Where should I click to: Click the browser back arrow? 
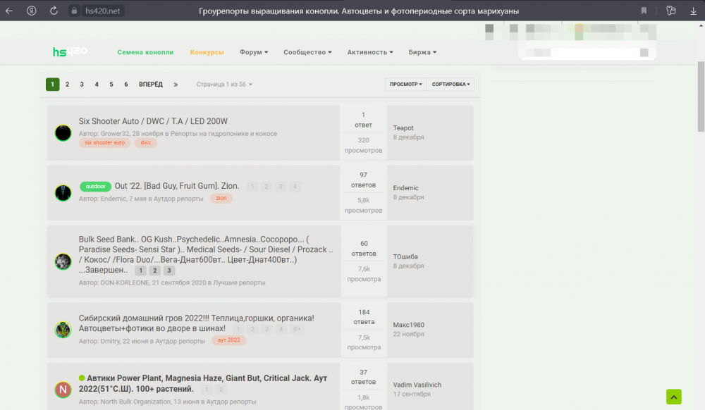[x=9, y=11]
